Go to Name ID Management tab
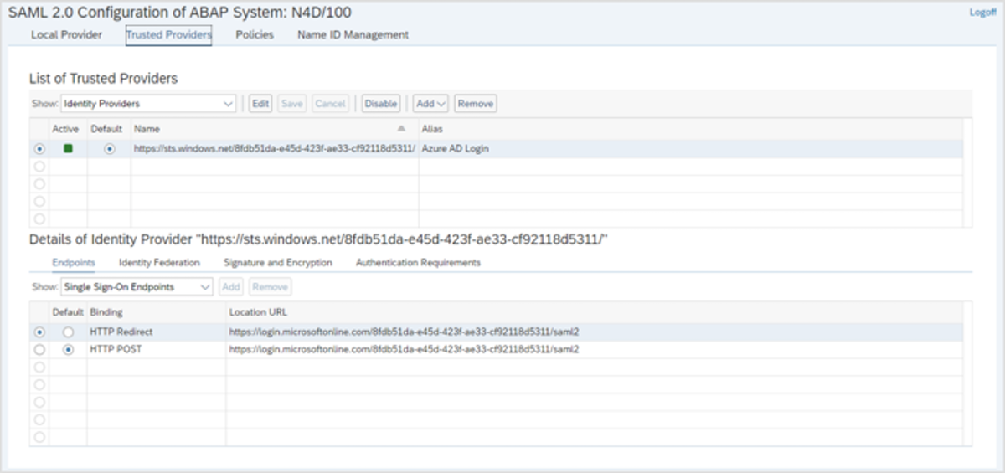The height and width of the screenshot is (473, 1005). tap(353, 35)
